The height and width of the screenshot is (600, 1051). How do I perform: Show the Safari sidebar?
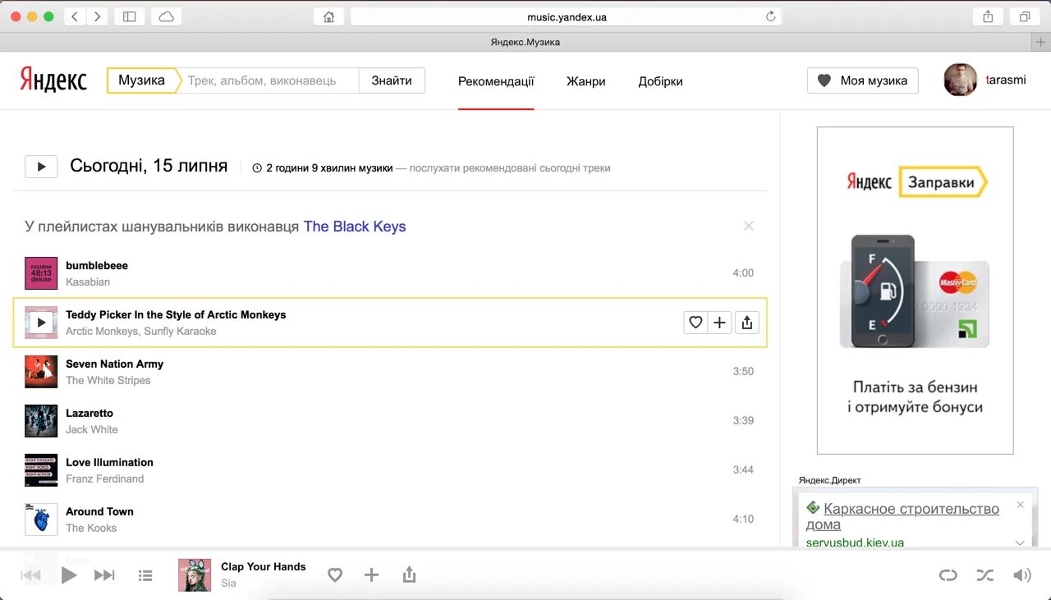pyautogui.click(x=129, y=16)
